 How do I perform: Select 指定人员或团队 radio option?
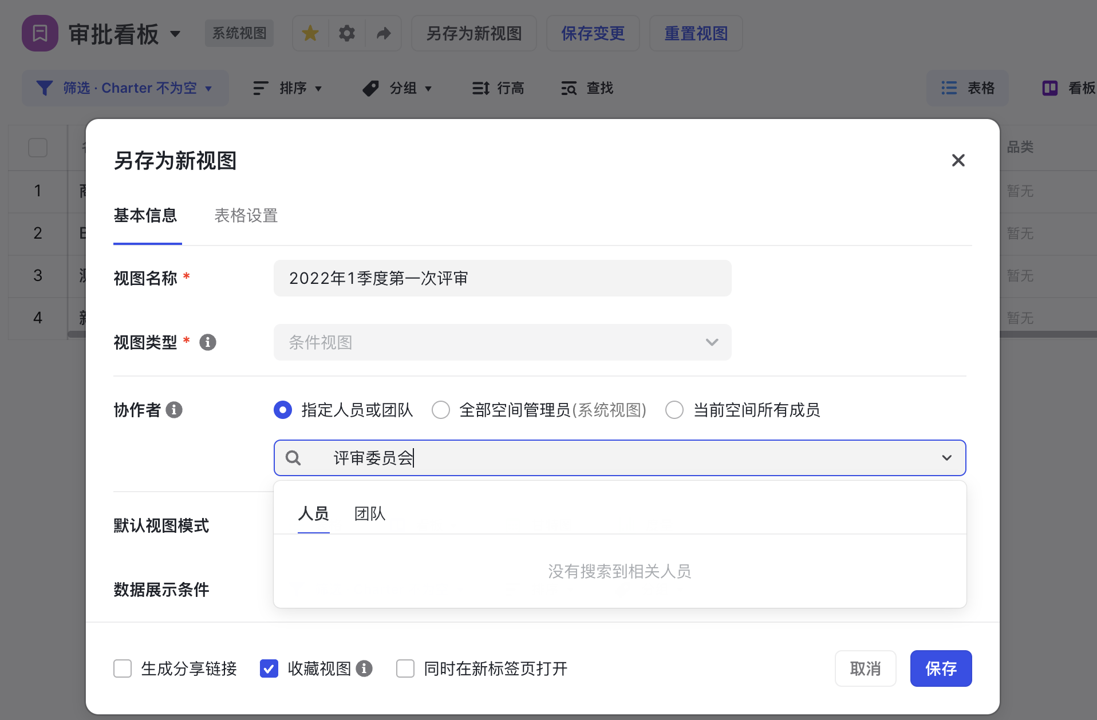pyautogui.click(x=283, y=410)
